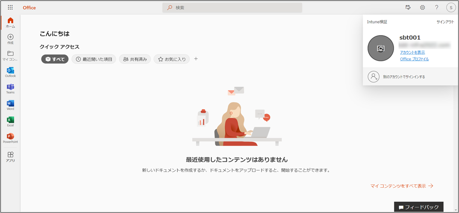This screenshot has height=213, width=459.
Task: Click the 検索 search box
Action: (232, 8)
